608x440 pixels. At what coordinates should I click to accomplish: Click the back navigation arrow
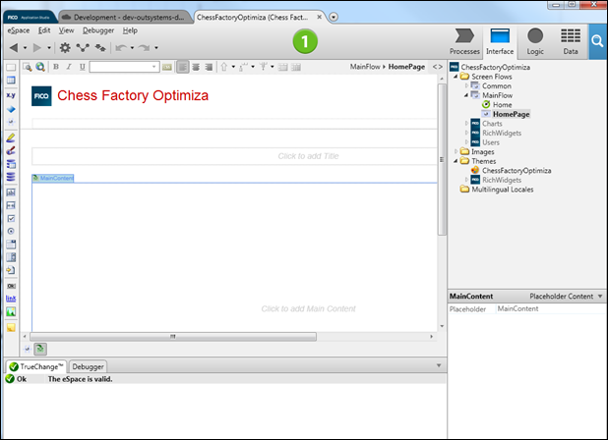14,47
